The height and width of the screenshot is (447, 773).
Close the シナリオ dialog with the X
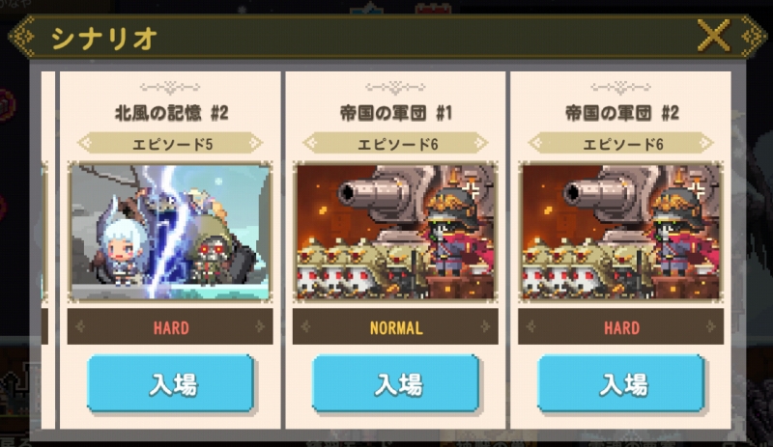713,36
